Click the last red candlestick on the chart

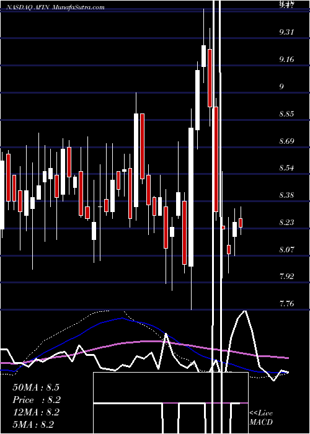click(241, 223)
